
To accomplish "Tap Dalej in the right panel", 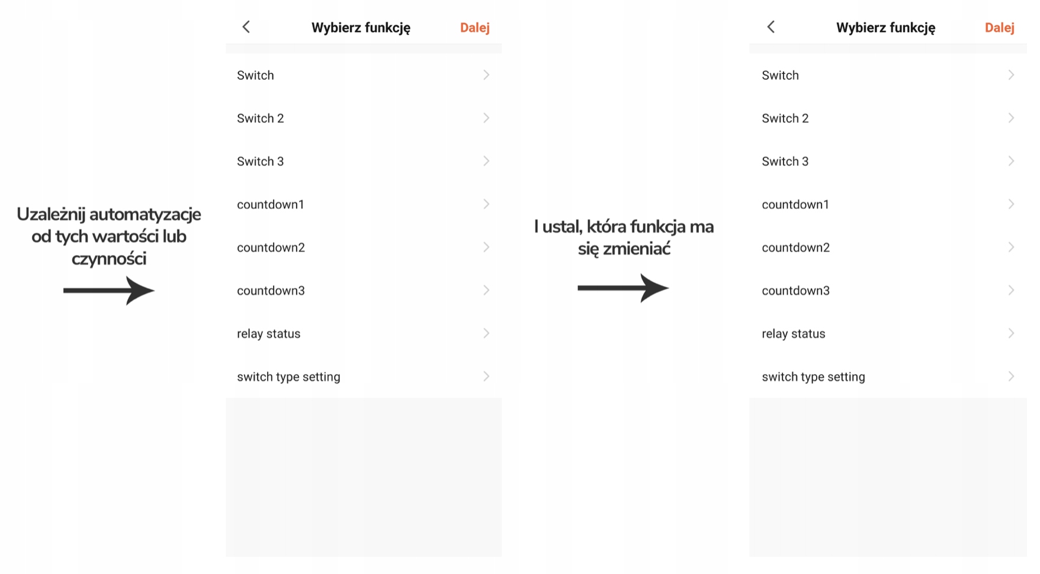I will coord(999,28).
